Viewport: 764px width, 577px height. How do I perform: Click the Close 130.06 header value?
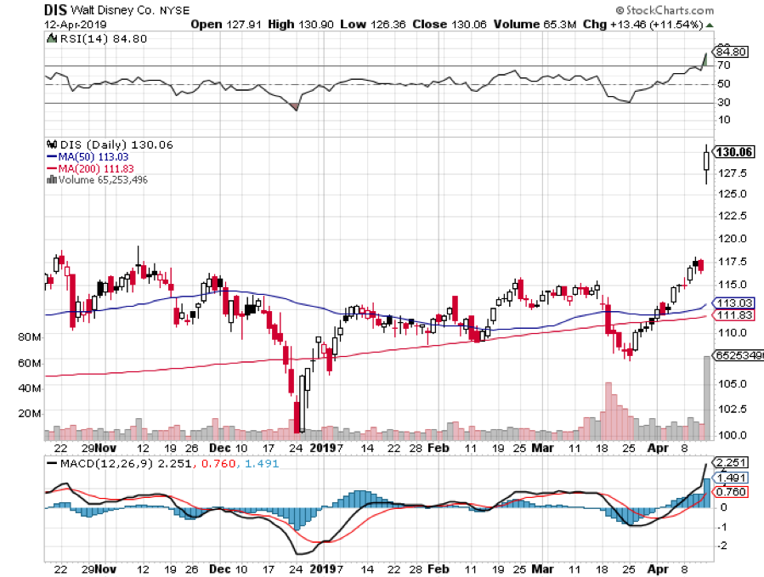coord(450,25)
